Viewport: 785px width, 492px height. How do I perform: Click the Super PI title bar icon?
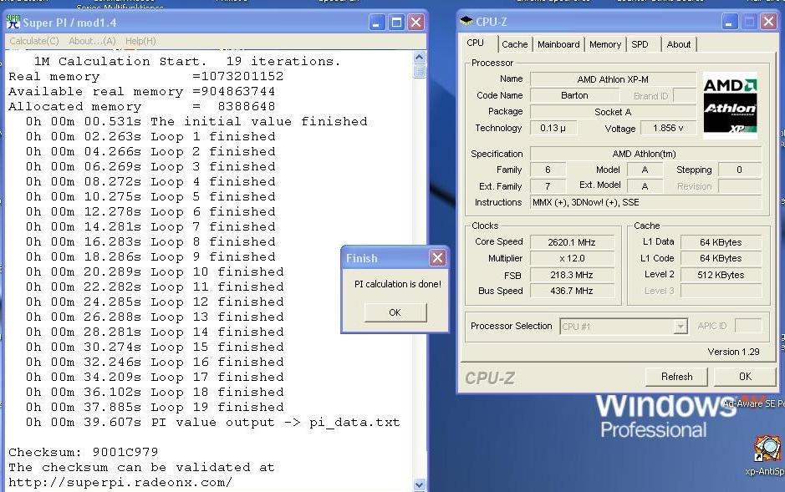(x=13, y=22)
